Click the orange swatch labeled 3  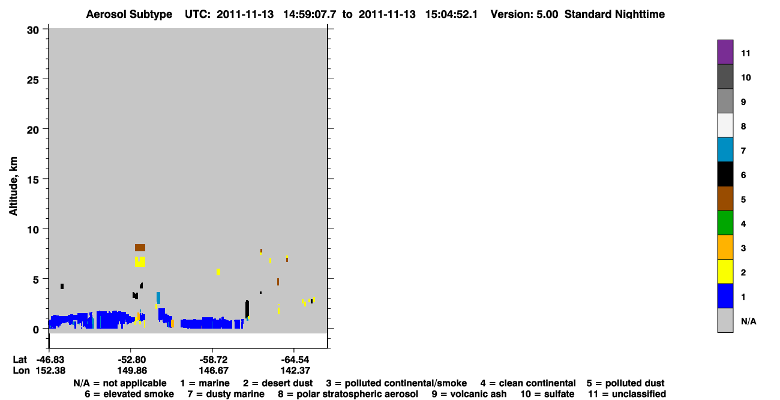[725, 247]
